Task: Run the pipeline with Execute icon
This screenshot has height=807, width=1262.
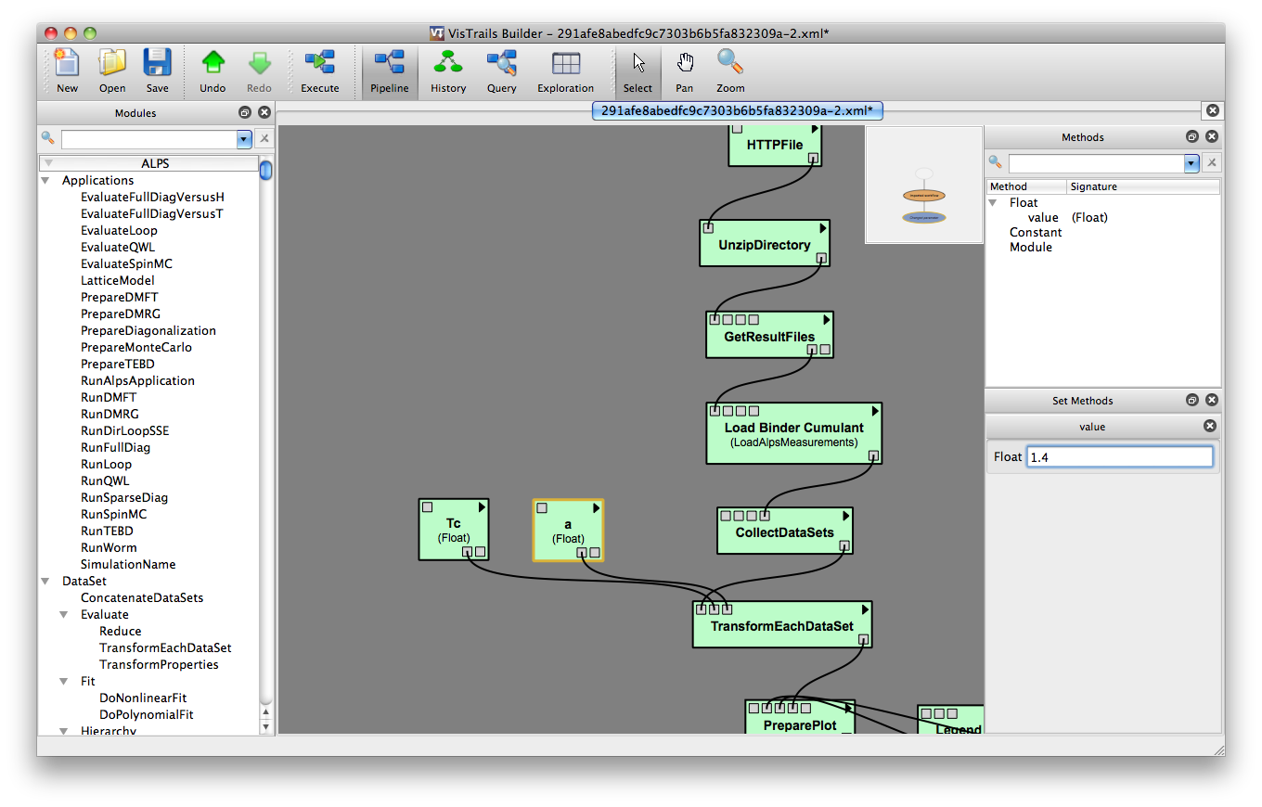Action: pos(319,65)
